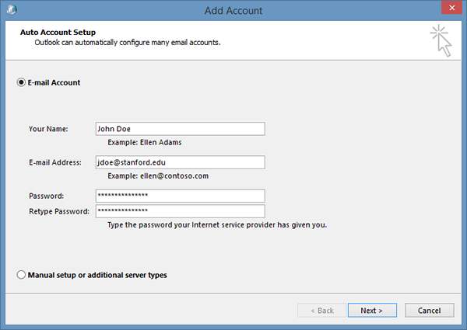
Task: Click the Outlook icon in title bar
Action: pos(11,11)
